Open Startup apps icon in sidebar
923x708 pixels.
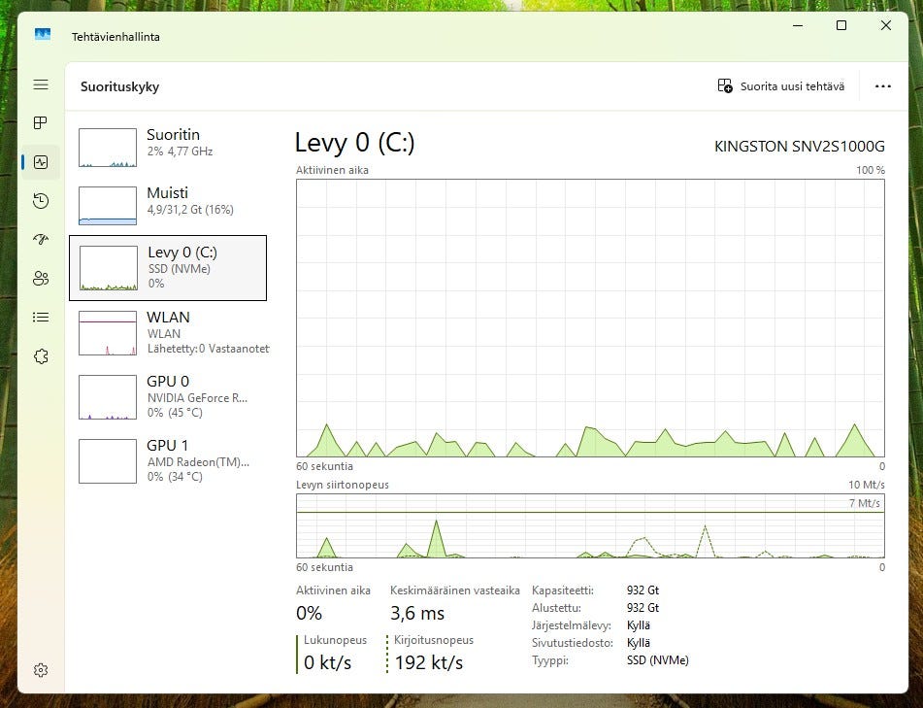tap(41, 239)
